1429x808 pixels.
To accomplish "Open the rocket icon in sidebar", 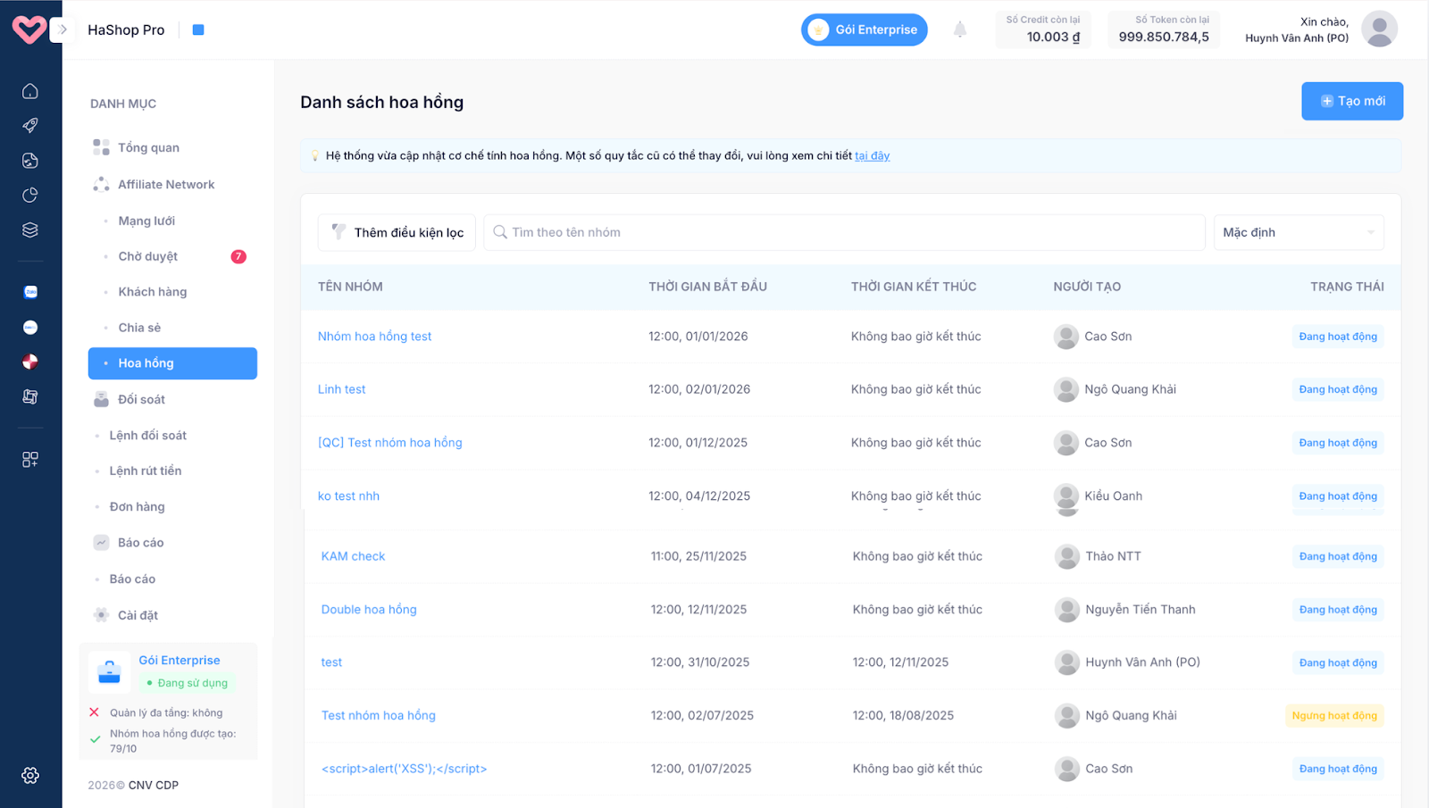I will click(x=30, y=126).
